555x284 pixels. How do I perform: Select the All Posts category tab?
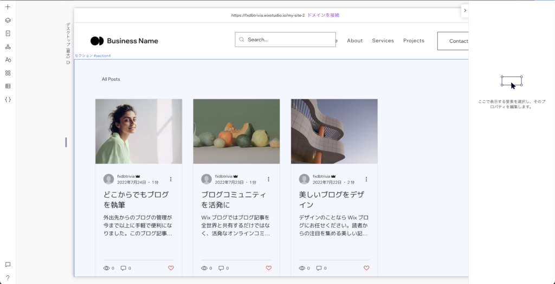pos(111,79)
